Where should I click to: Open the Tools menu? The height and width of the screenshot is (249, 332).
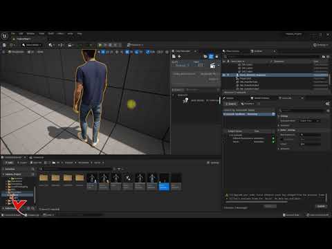point(41,34)
